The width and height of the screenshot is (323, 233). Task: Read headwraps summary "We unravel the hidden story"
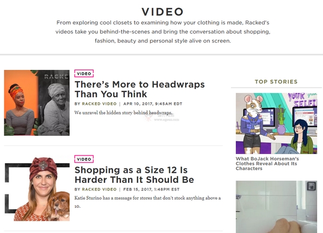click(123, 113)
